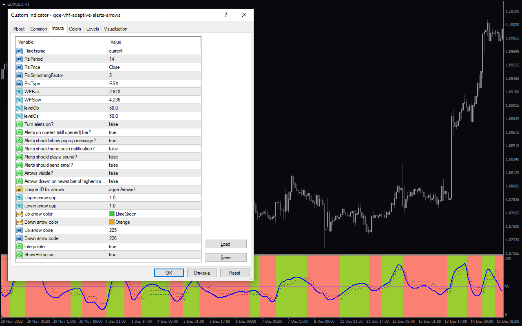
Task: Click the RsiType row icon
Action: (20, 84)
